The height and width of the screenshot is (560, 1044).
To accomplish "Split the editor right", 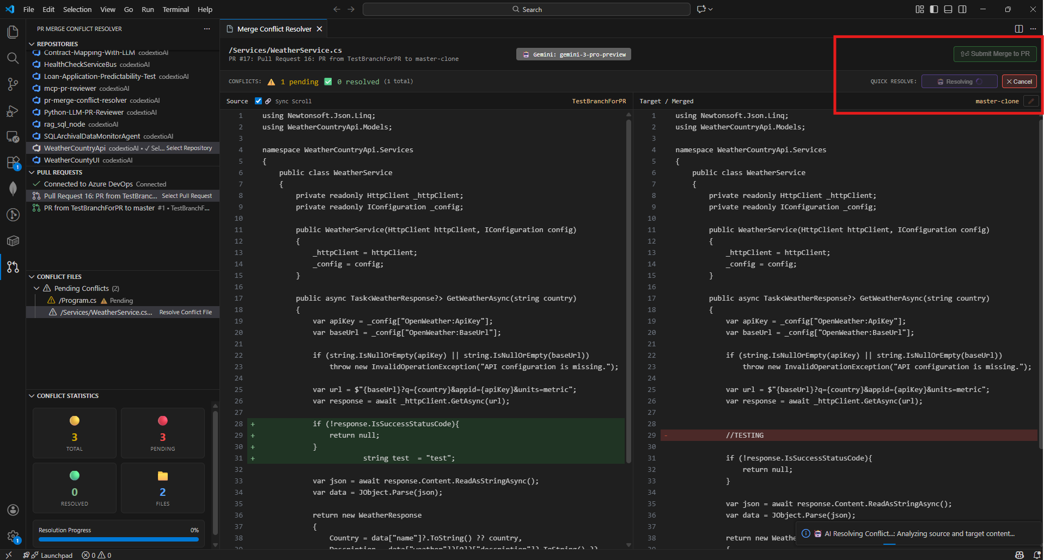I will point(1019,29).
